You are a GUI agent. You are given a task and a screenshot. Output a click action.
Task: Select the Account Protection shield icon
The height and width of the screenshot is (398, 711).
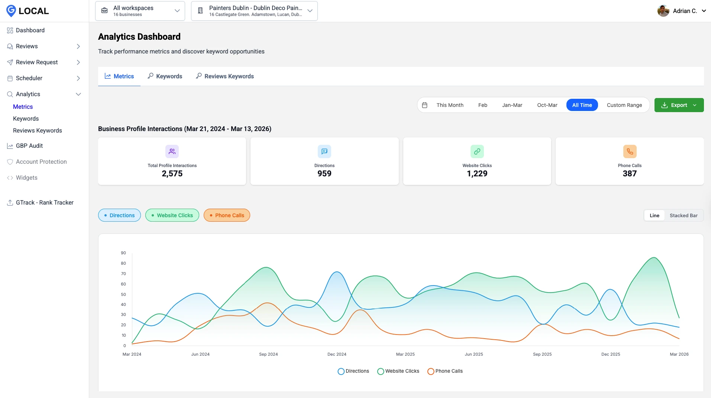(x=10, y=162)
